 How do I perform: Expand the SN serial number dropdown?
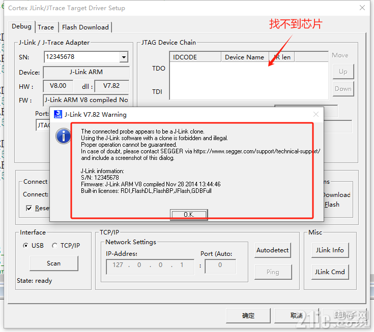(x=124, y=57)
